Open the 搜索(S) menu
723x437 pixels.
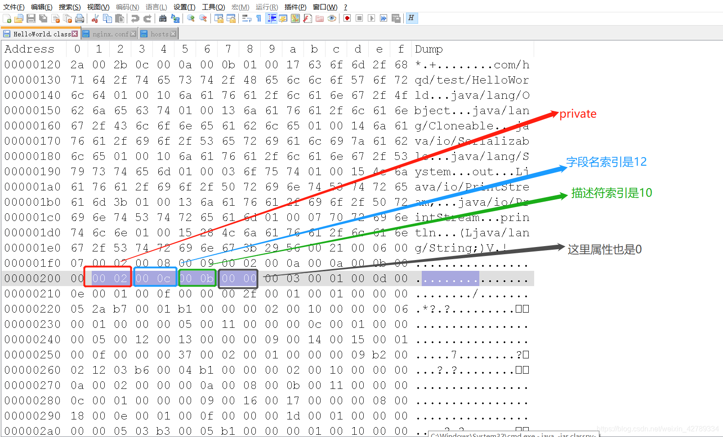point(70,7)
